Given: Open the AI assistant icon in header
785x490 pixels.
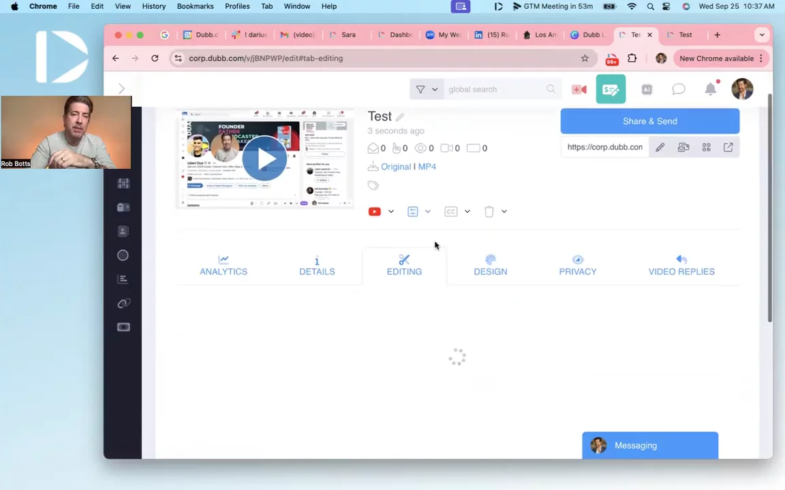Looking at the screenshot, I should pyautogui.click(x=647, y=89).
